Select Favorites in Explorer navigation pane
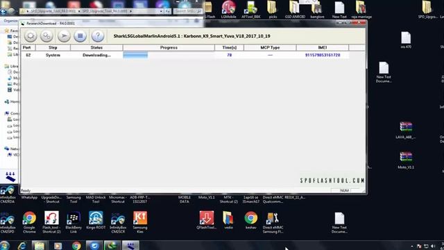This screenshot has height=250, width=444. [x=11, y=31]
